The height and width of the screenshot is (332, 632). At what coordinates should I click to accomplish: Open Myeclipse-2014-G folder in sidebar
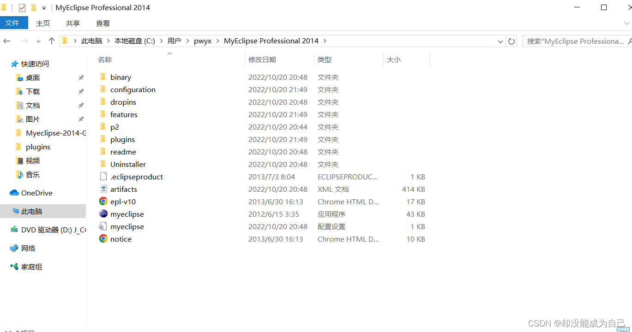tap(56, 133)
